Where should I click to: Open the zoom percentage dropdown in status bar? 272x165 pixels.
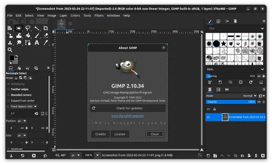pyautogui.click(x=97, y=155)
